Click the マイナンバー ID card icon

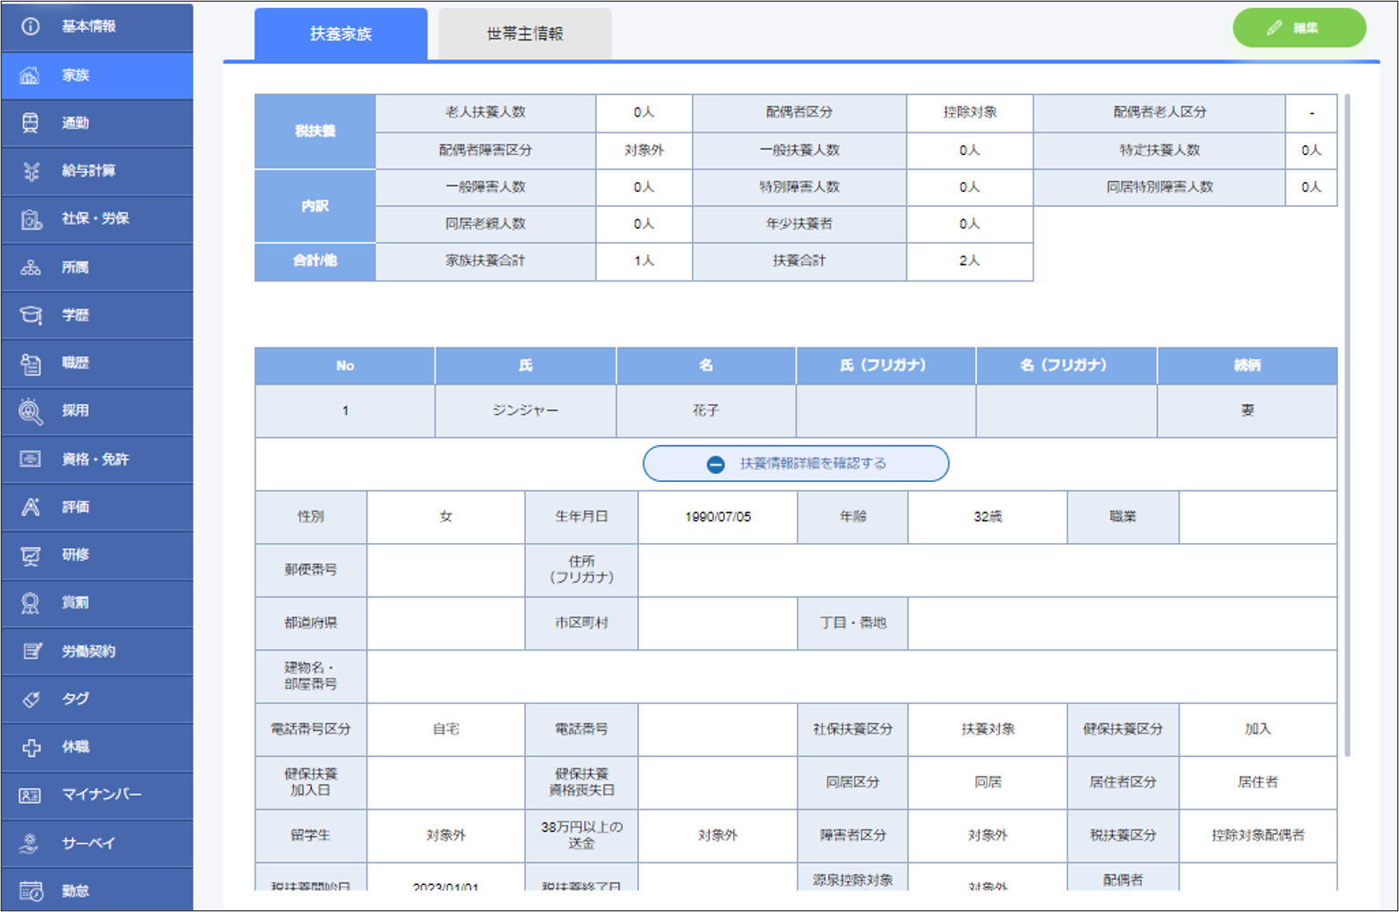tap(30, 795)
